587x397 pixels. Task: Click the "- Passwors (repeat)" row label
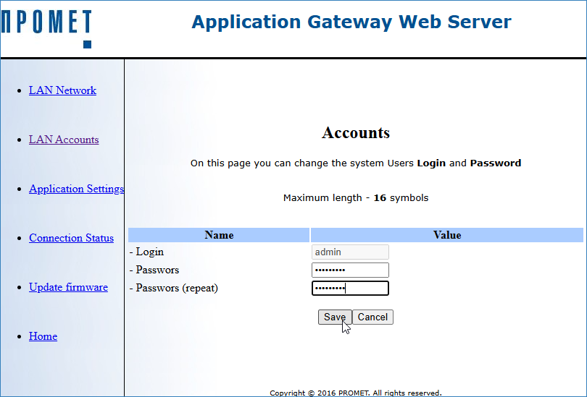click(x=174, y=289)
